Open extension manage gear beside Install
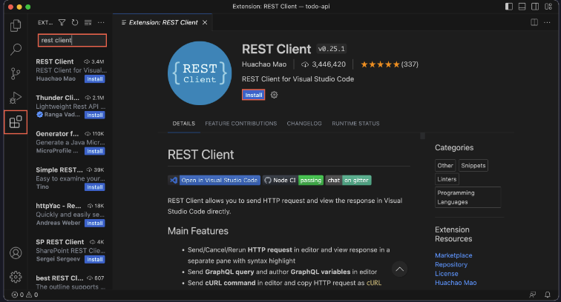The image size is (561, 302). pyautogui.click(x=274, y=95)
